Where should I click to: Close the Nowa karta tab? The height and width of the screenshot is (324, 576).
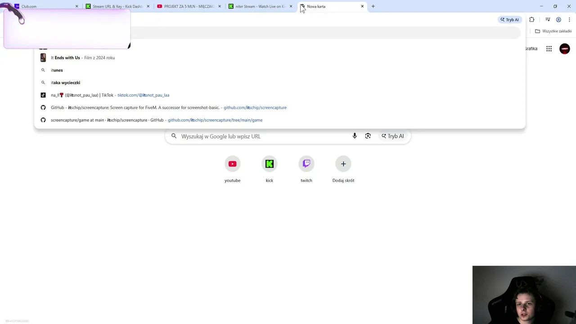362,6
